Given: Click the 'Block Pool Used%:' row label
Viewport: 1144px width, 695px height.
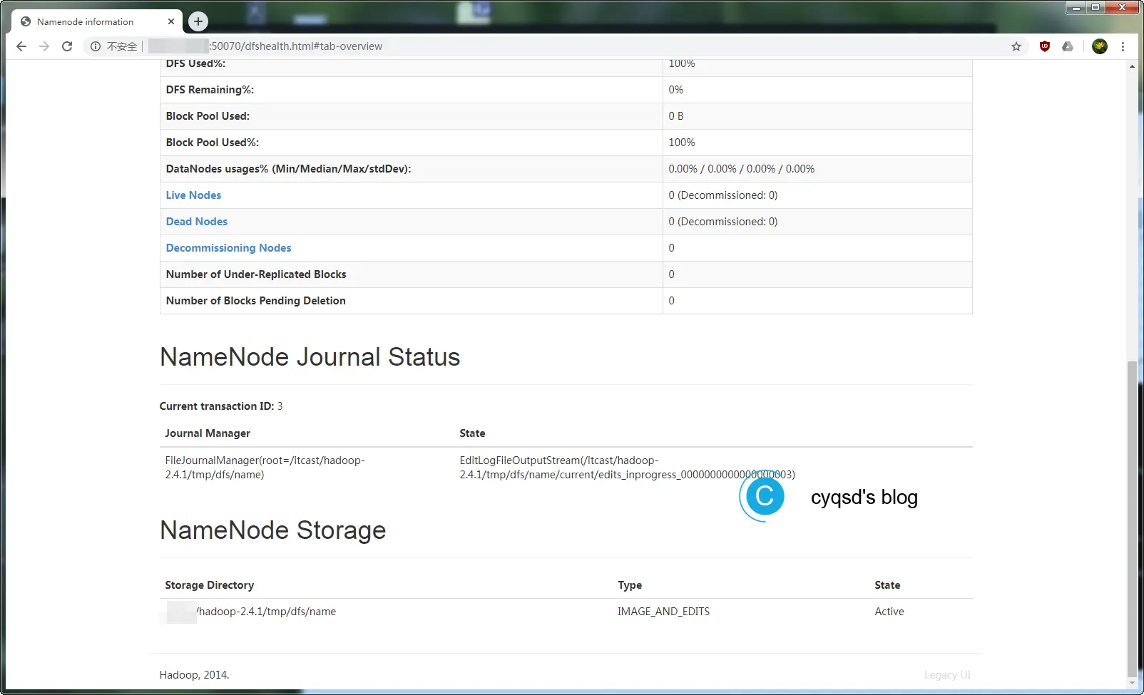Looking at the screenshot, I should 213,143.
